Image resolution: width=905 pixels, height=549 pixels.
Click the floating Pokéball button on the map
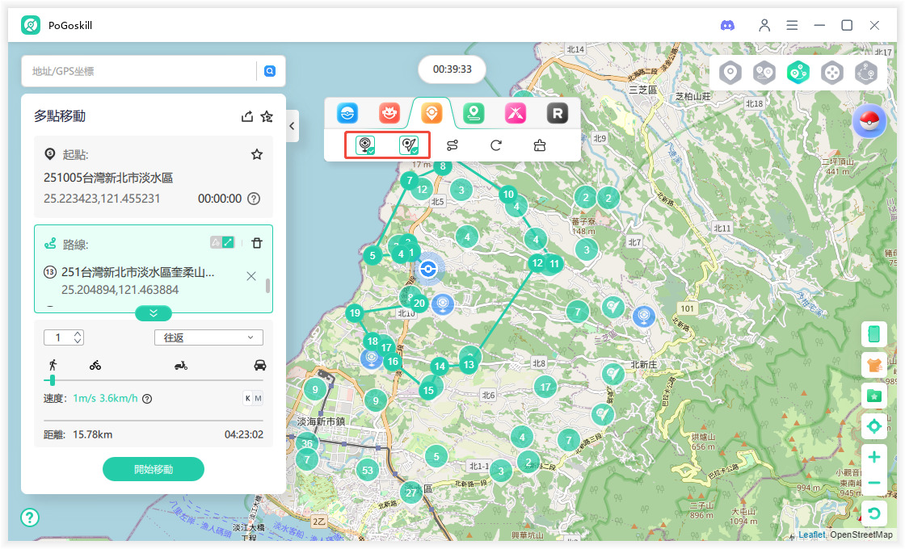click(869, 121)
